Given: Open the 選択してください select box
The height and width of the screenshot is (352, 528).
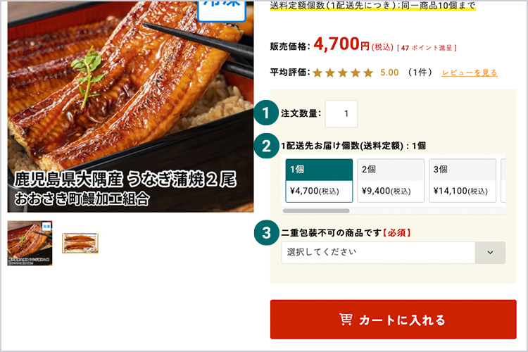Looking at the screenshot, I should (394, 253).
